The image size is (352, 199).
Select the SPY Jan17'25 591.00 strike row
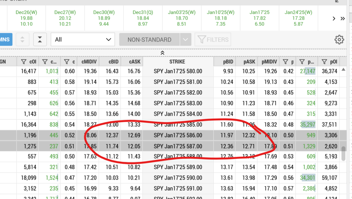coord(178,188)
